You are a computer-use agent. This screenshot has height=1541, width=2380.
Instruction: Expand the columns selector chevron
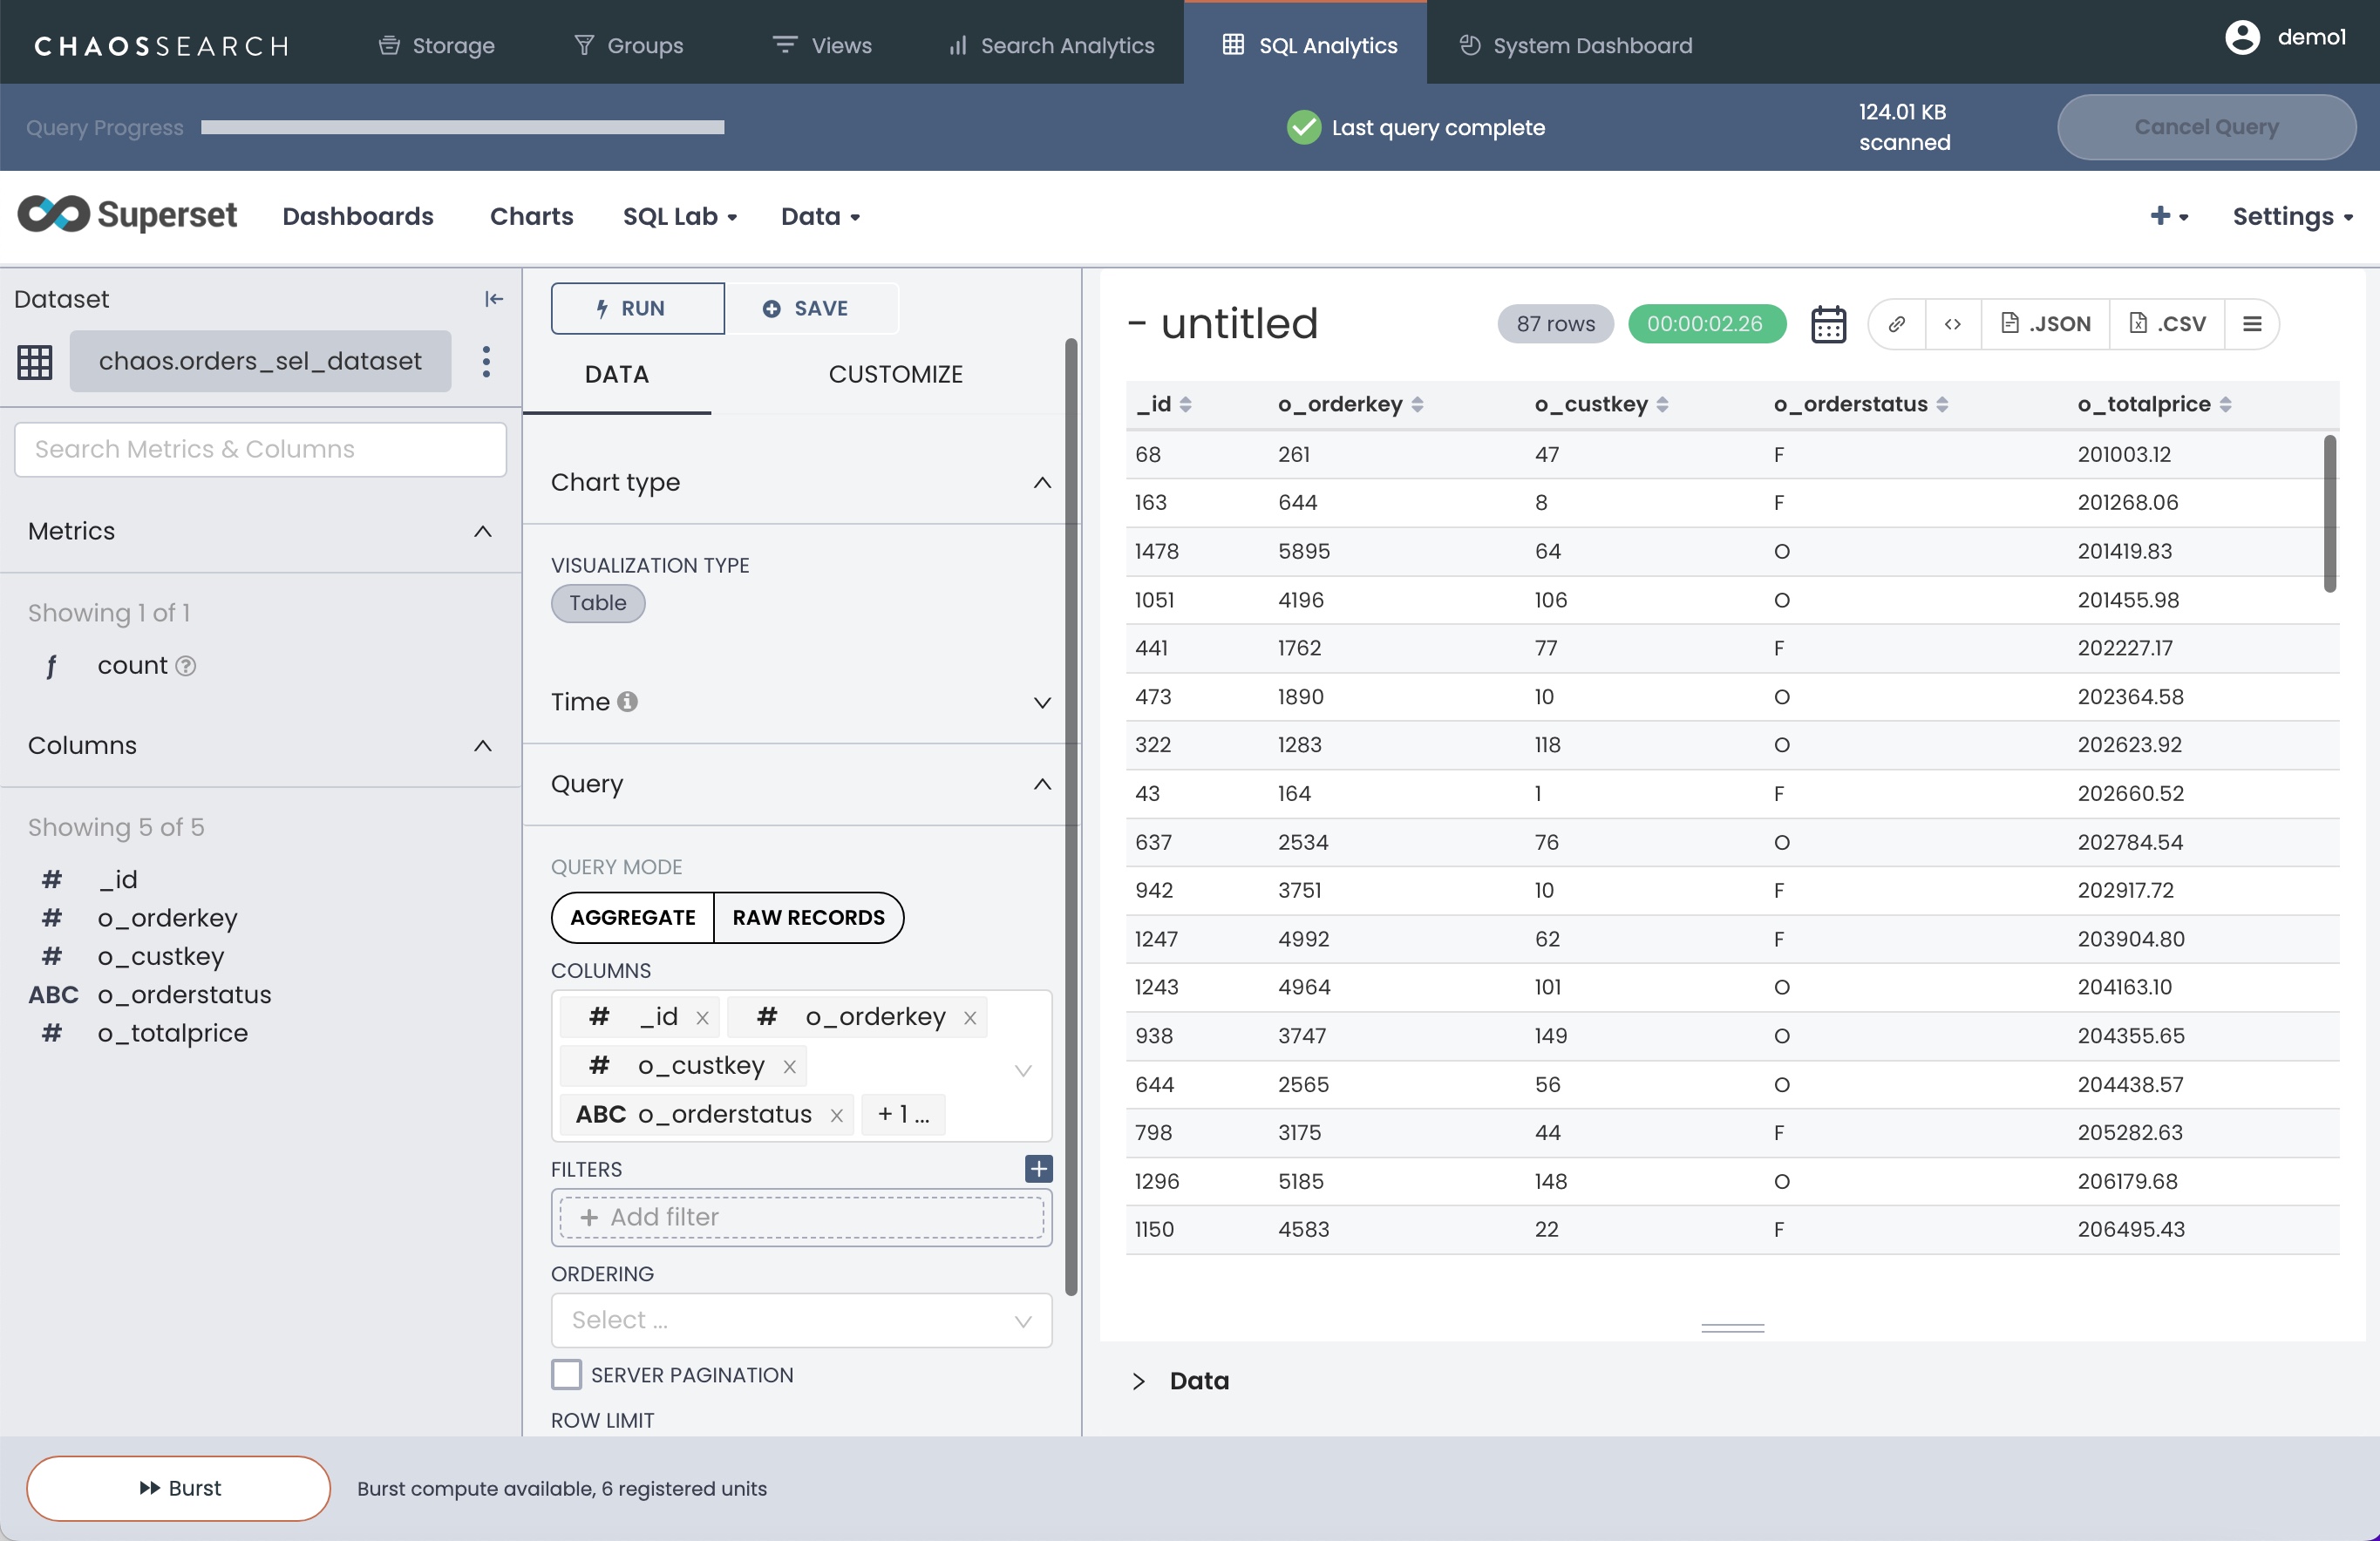1023,1070
